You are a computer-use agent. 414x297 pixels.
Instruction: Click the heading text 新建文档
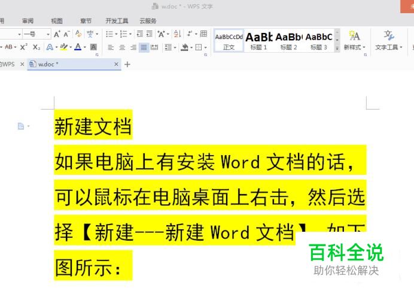[93, 126]
